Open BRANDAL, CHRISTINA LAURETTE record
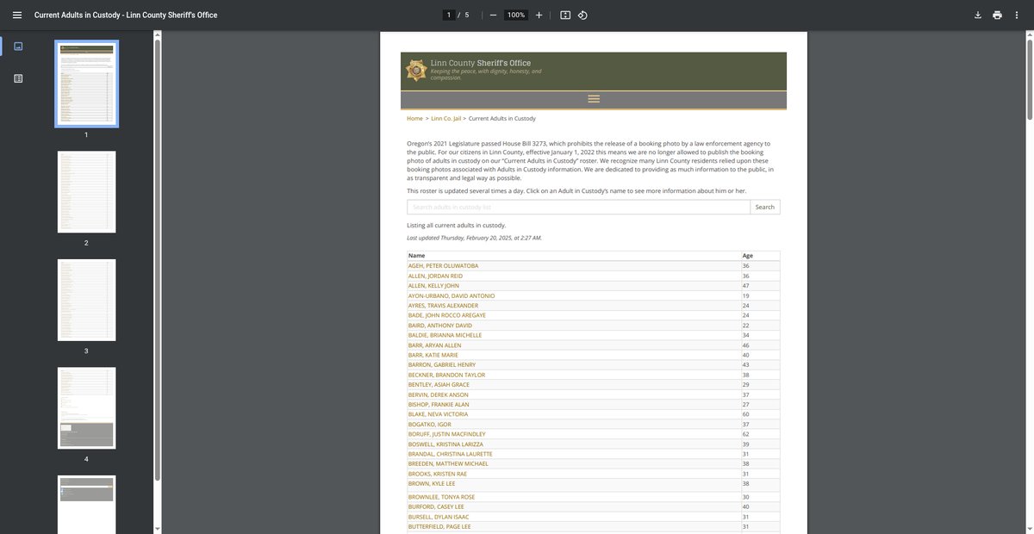The width and height of the screenshot is (1034, 534). [450, 454]
